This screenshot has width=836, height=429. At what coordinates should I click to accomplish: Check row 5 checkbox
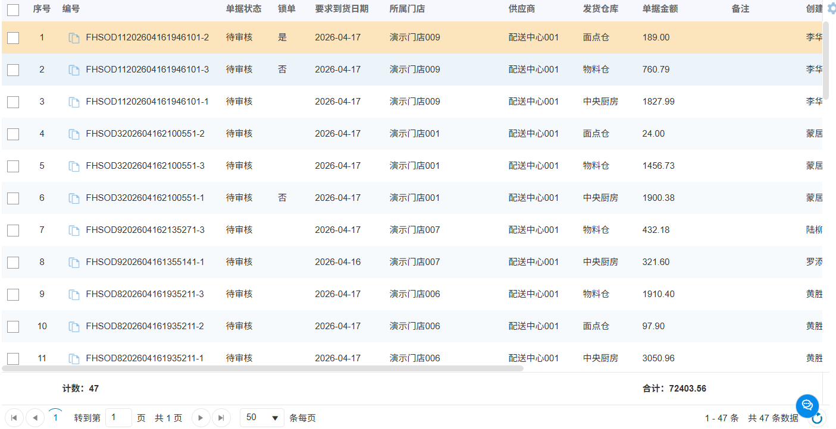[x=13, y=166]
